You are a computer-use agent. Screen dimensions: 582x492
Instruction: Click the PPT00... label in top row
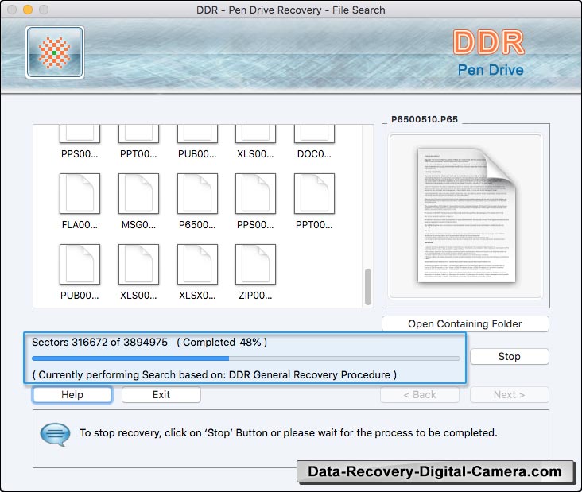138,154
